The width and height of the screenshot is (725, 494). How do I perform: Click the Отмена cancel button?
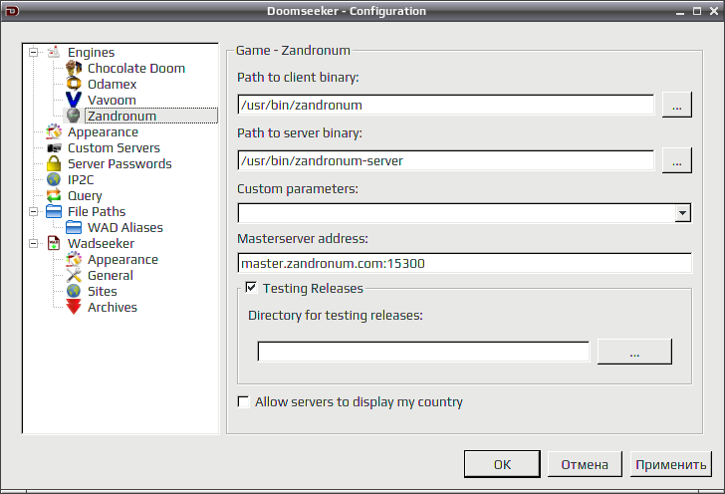[x=585, y=464]
